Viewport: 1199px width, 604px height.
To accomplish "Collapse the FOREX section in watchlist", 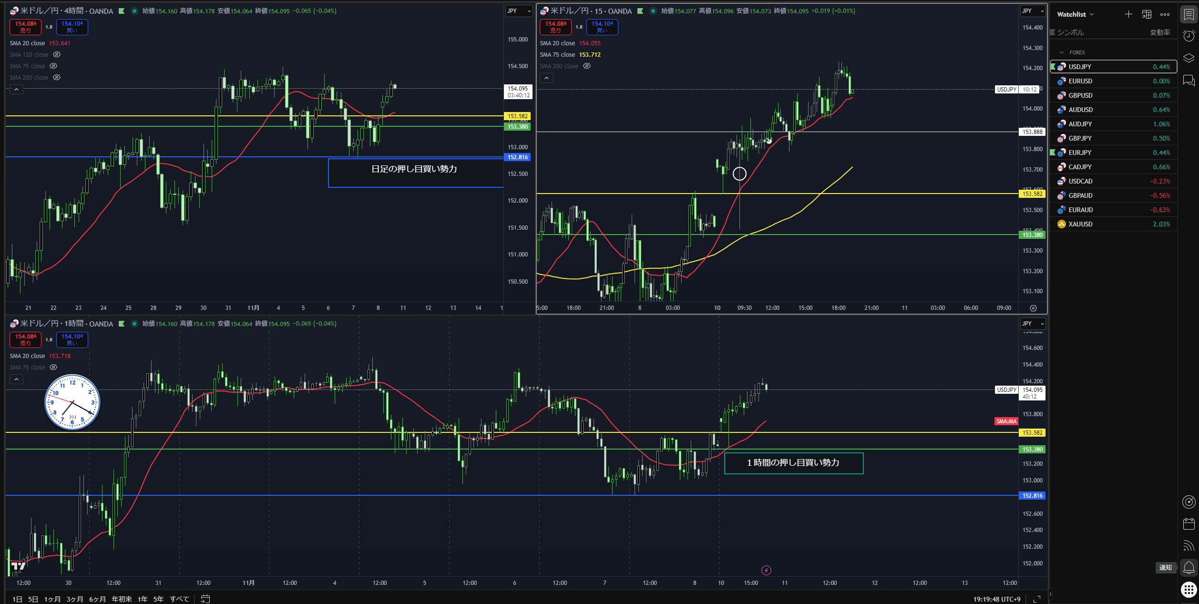I will click(1062, 52).
